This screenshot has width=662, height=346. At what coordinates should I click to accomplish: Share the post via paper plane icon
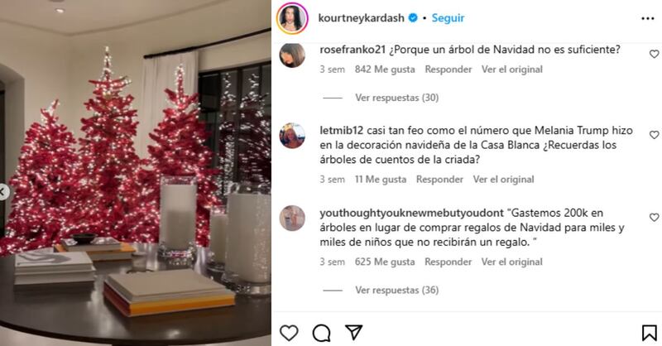point(354,333)
